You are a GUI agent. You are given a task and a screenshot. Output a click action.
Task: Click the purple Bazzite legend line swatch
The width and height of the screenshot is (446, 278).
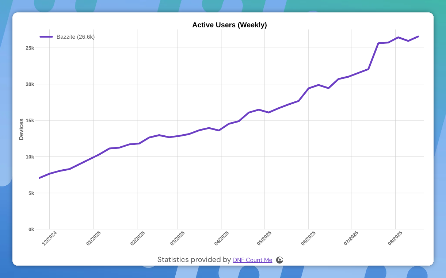[46, 37]
